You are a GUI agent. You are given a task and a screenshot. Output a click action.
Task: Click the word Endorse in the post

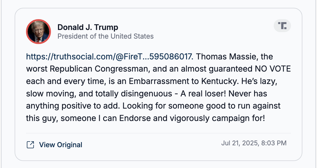135,118
